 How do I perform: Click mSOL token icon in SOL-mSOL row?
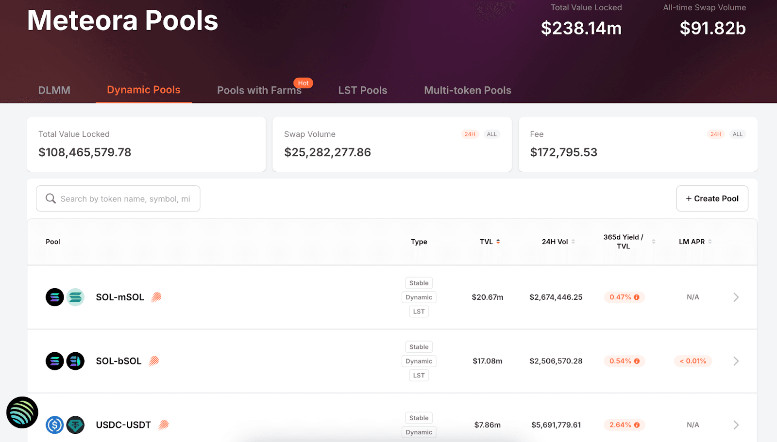coord(75,297)
